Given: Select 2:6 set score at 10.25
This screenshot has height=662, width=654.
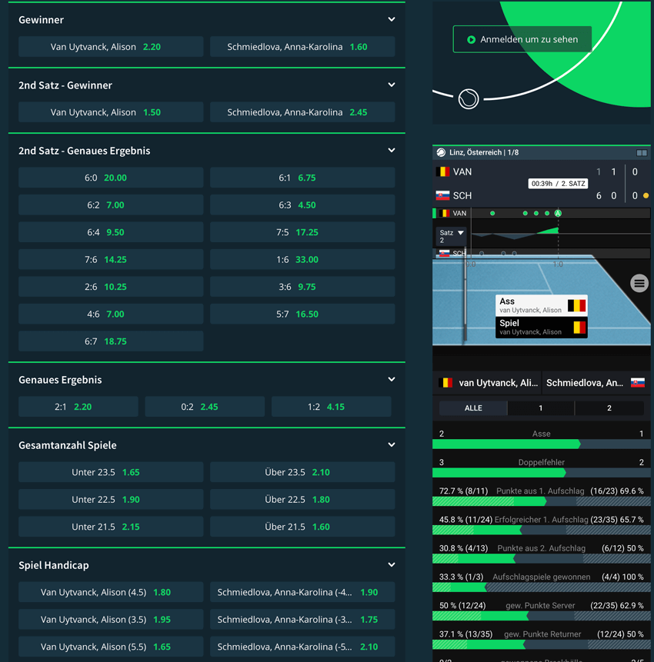Looking at the screenshot, I should pyautogui.click(x=111, y=287).
